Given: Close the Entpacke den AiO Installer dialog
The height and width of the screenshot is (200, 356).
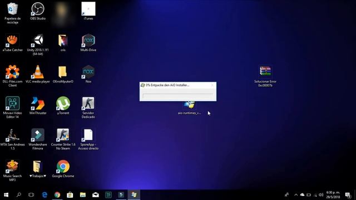Looking at the screenshot, I should coord(212,85).
